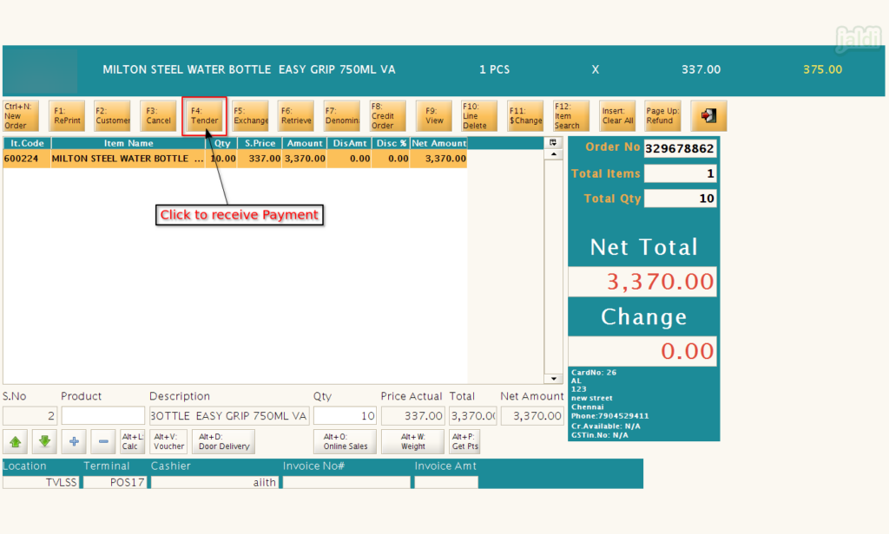
Task: Click Alt+V Voucher button
Action: pos(168,442)
